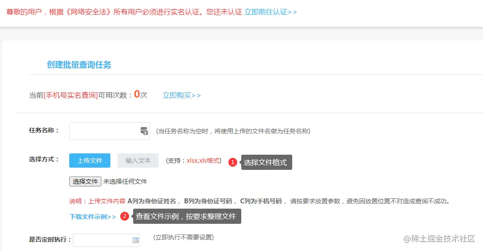Switch to 输入文本 text input mode
Viewport: 483px width, 251px height.
click(138, 160)
